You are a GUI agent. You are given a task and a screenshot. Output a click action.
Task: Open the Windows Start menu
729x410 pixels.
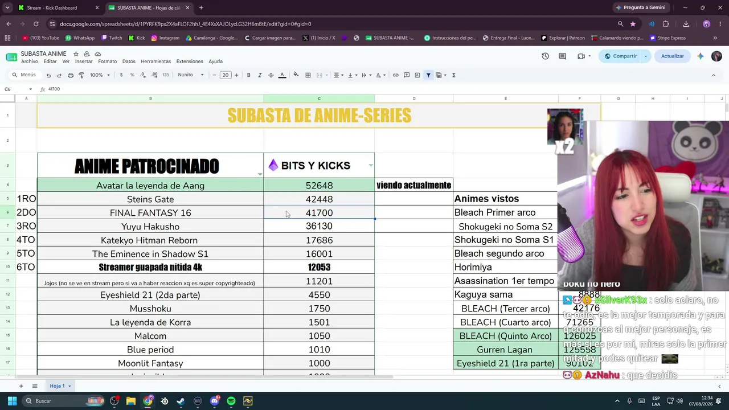click(x=12, y=401)
